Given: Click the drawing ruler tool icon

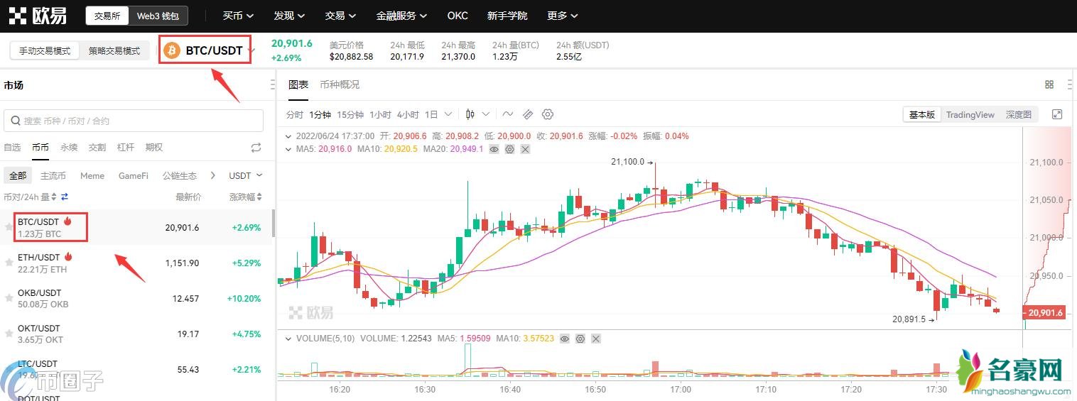Looking at the screenshot, I should point(527,114).
